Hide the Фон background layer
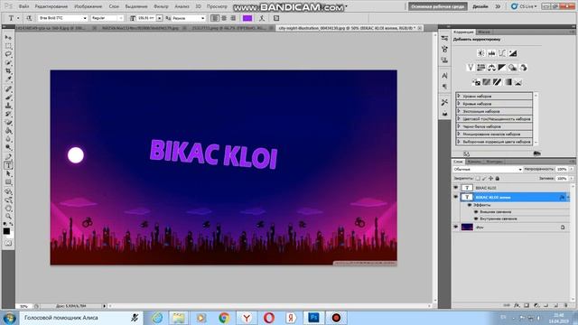 456,227
